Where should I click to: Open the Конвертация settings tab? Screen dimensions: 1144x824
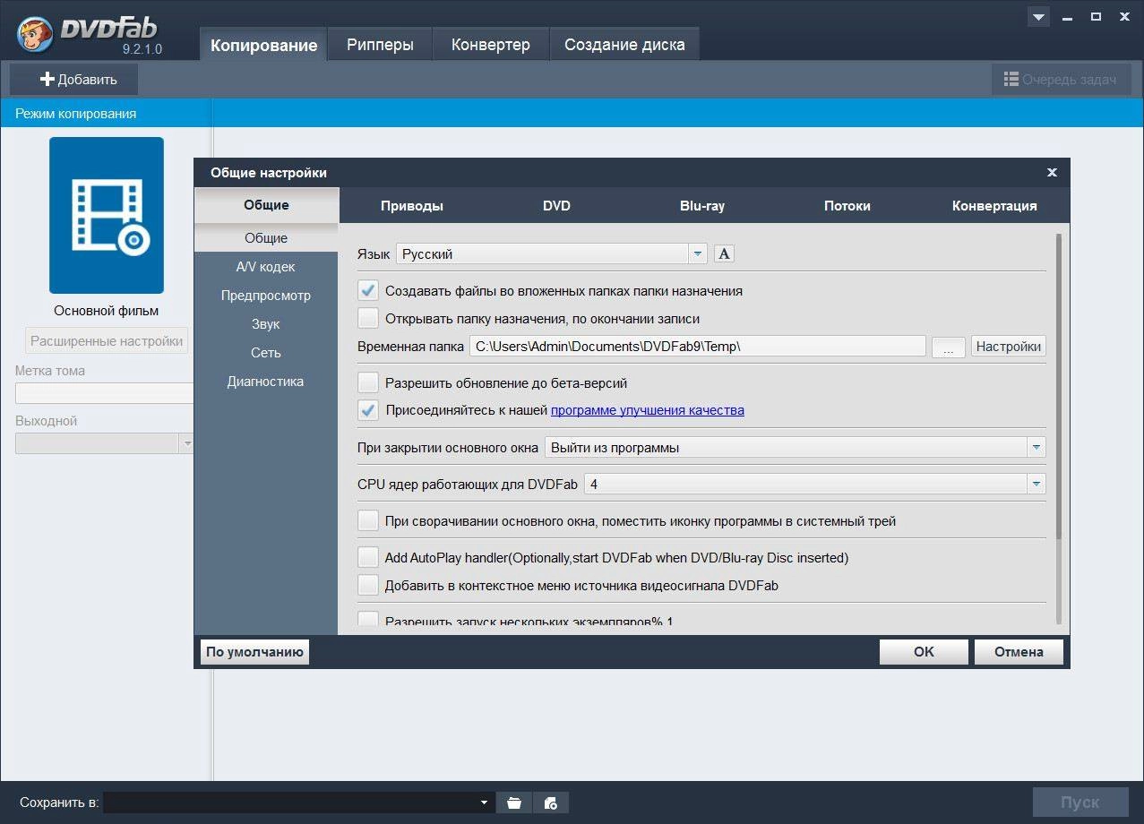(x=994, y=205)
